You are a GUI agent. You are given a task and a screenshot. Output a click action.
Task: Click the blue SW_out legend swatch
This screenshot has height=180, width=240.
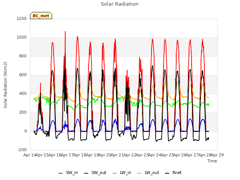point(86,173)
